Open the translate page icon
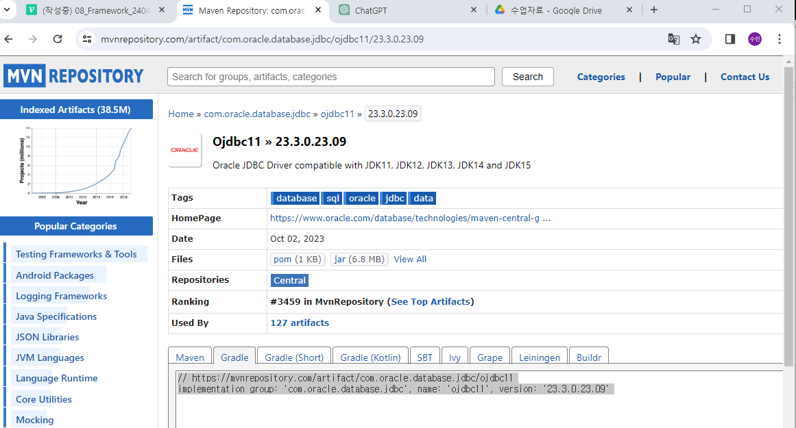 click(x=674, y=39)
